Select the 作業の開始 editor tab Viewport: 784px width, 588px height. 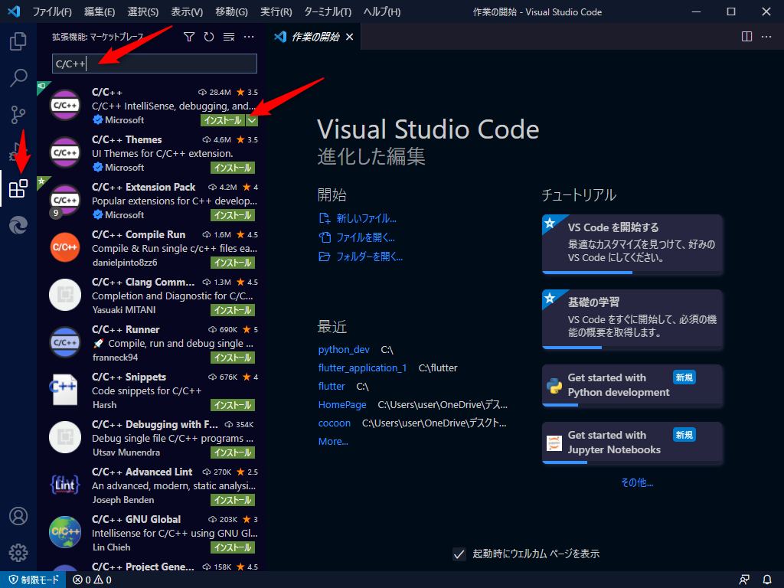click(x=313, y=37)
